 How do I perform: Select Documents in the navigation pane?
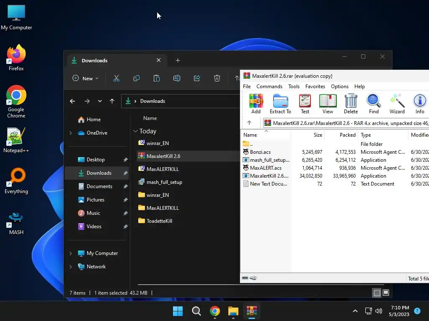pyautogui.click(x=99, y=186)
